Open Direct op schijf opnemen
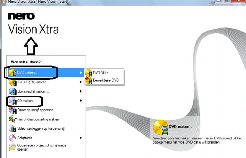 point(46,110)
